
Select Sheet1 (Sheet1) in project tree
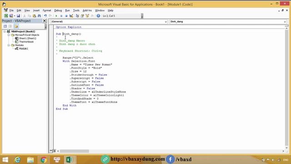coord(28,38)
